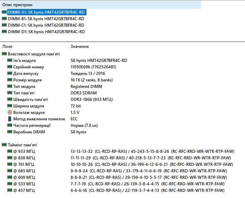This screenshot has height=198, width=245.
Task: Click the chip icon for 'Серійний номер'
Action: (10, 67)
